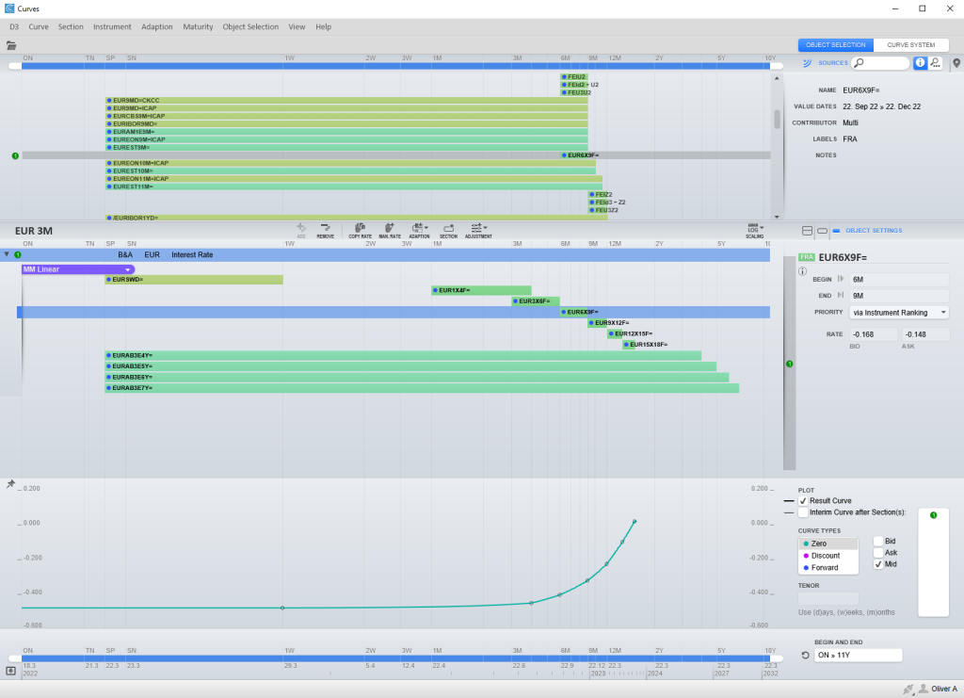Toggle the blue info icon beside search
This screenshot has height=698, width=964.
click(x=921, y=63)
